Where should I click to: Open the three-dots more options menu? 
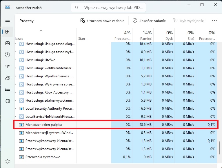tap(214, 21)
